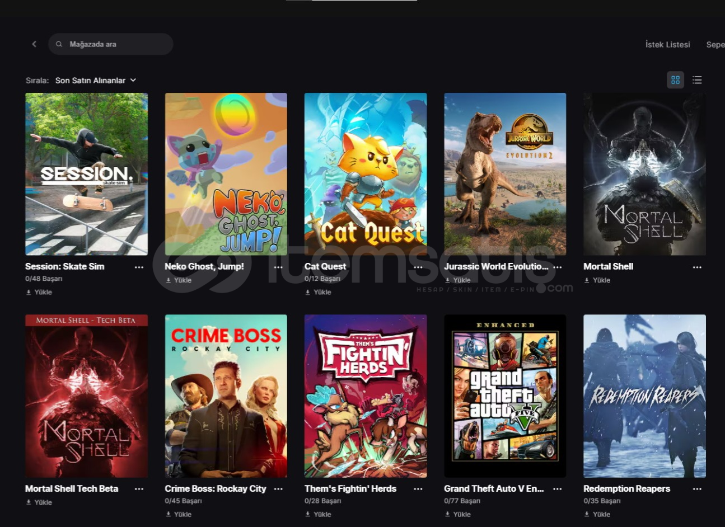Install Session: Skate Sim via Yükle

(x=39, y=292)
